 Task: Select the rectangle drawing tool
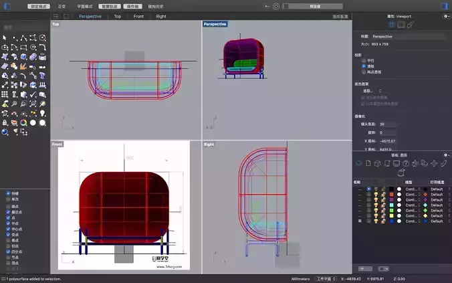pos(23,48)
